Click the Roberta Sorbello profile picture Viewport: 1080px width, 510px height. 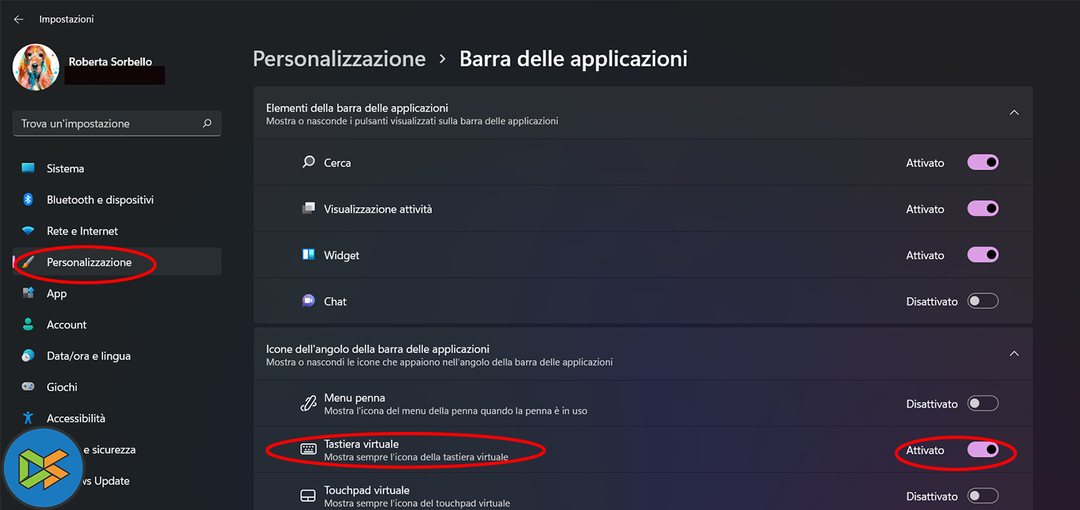click(36, 67)
